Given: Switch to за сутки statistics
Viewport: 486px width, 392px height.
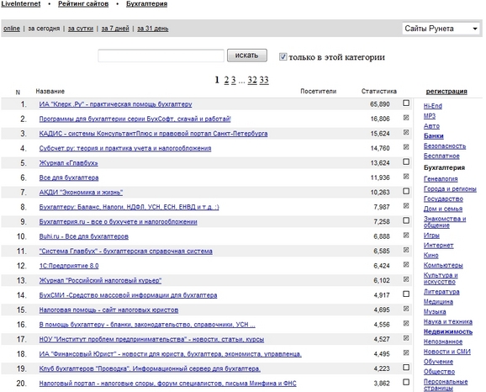Looking at the screenshot, I should [81, 29].
